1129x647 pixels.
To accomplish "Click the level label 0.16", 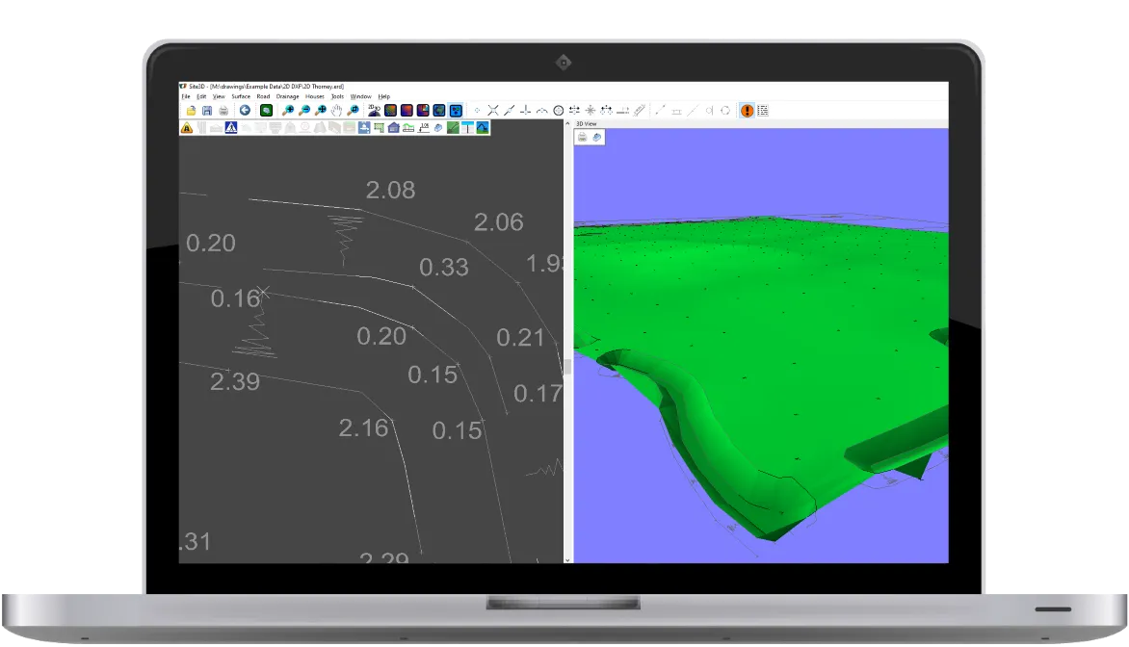I will (x=235, y=298).
